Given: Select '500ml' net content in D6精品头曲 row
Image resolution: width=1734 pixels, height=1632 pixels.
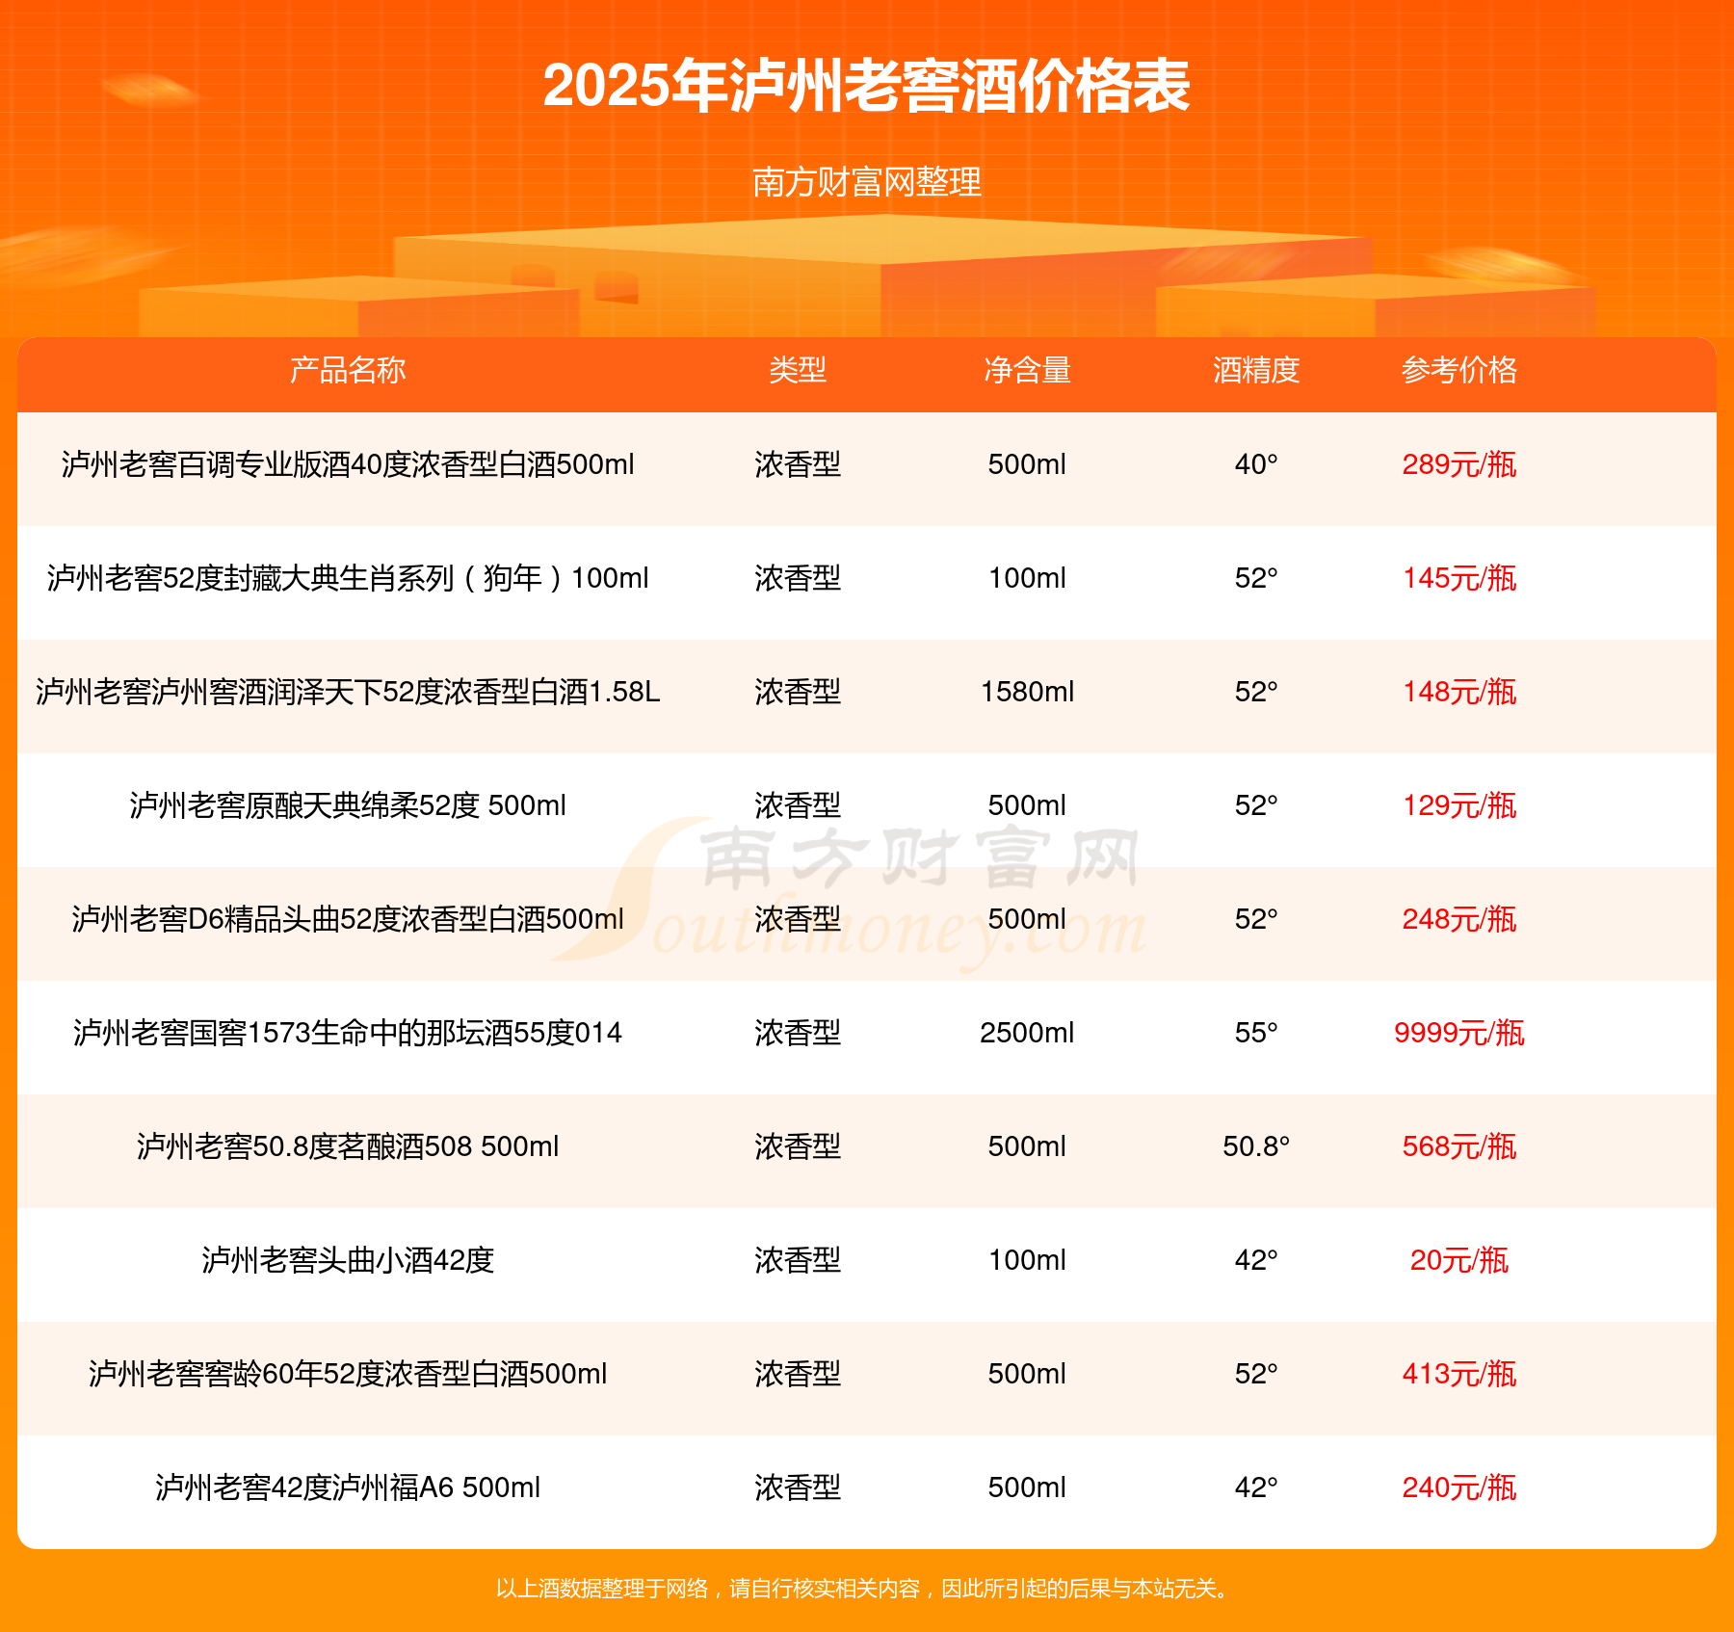Looking at the screenshot, I should click(x=1027, y=919).
